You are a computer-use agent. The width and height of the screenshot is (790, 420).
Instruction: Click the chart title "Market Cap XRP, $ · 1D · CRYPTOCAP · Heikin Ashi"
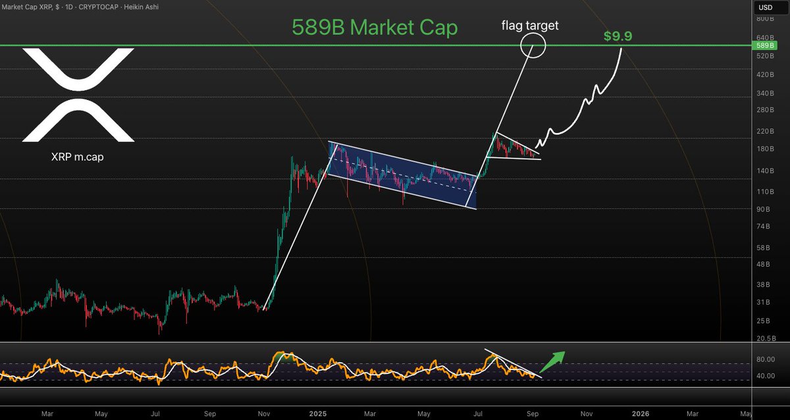click(80, 7)
